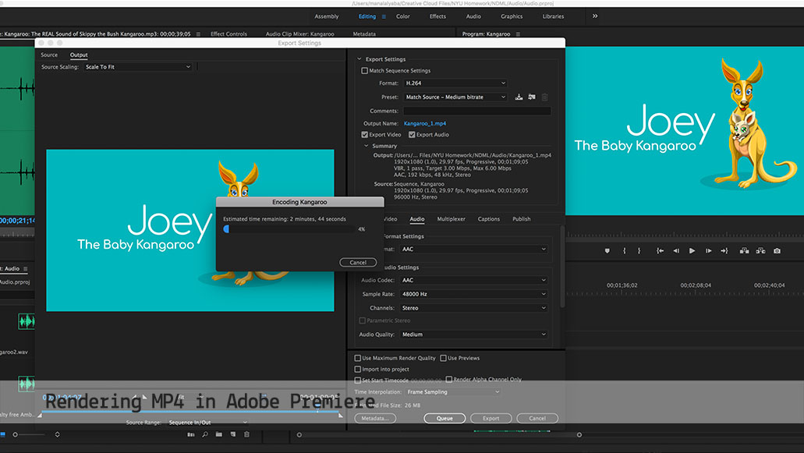Click the Import Preset icon
Viewport: 804px width, 453px height.
532,97
